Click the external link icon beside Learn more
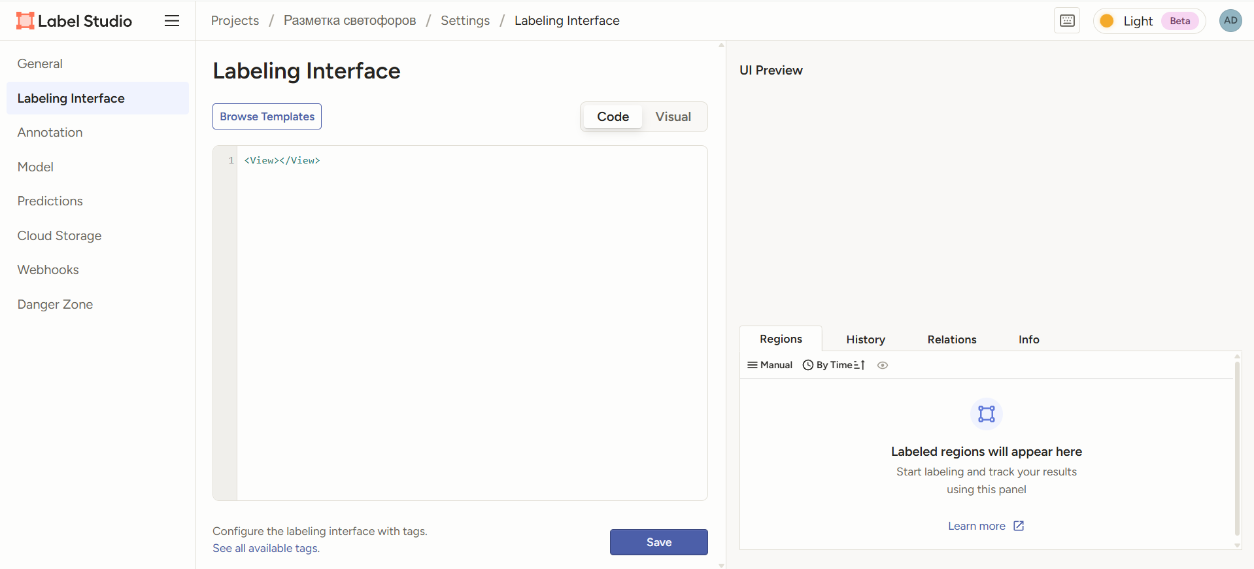Image resolution: width=1254 pixels, height=569 pixels. (x=1019, y=526)
